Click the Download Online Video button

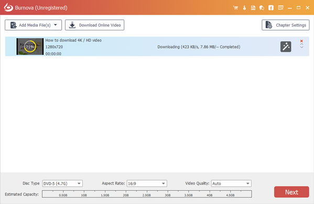[x=94, y=25]
